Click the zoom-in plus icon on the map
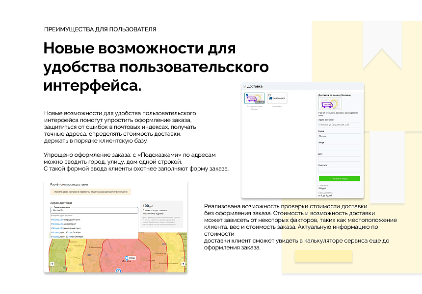The image size is (422, 294). pyautogui.click(x=52, y=264)
